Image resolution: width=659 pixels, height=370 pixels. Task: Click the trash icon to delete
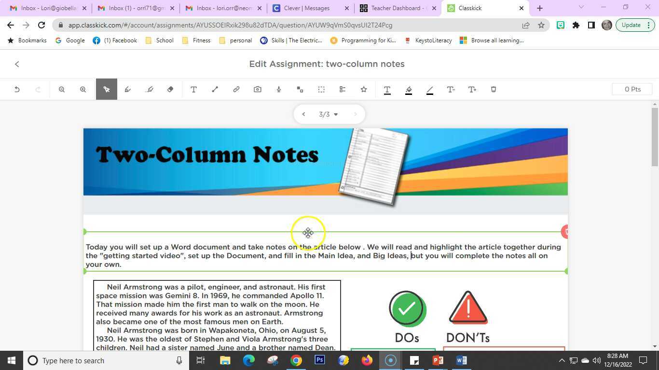493,89
